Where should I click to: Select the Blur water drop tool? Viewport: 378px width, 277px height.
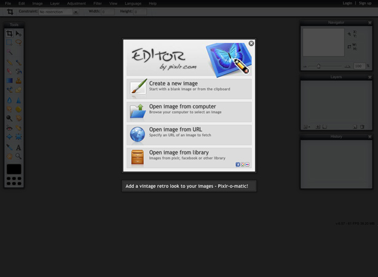click(9, 100)
